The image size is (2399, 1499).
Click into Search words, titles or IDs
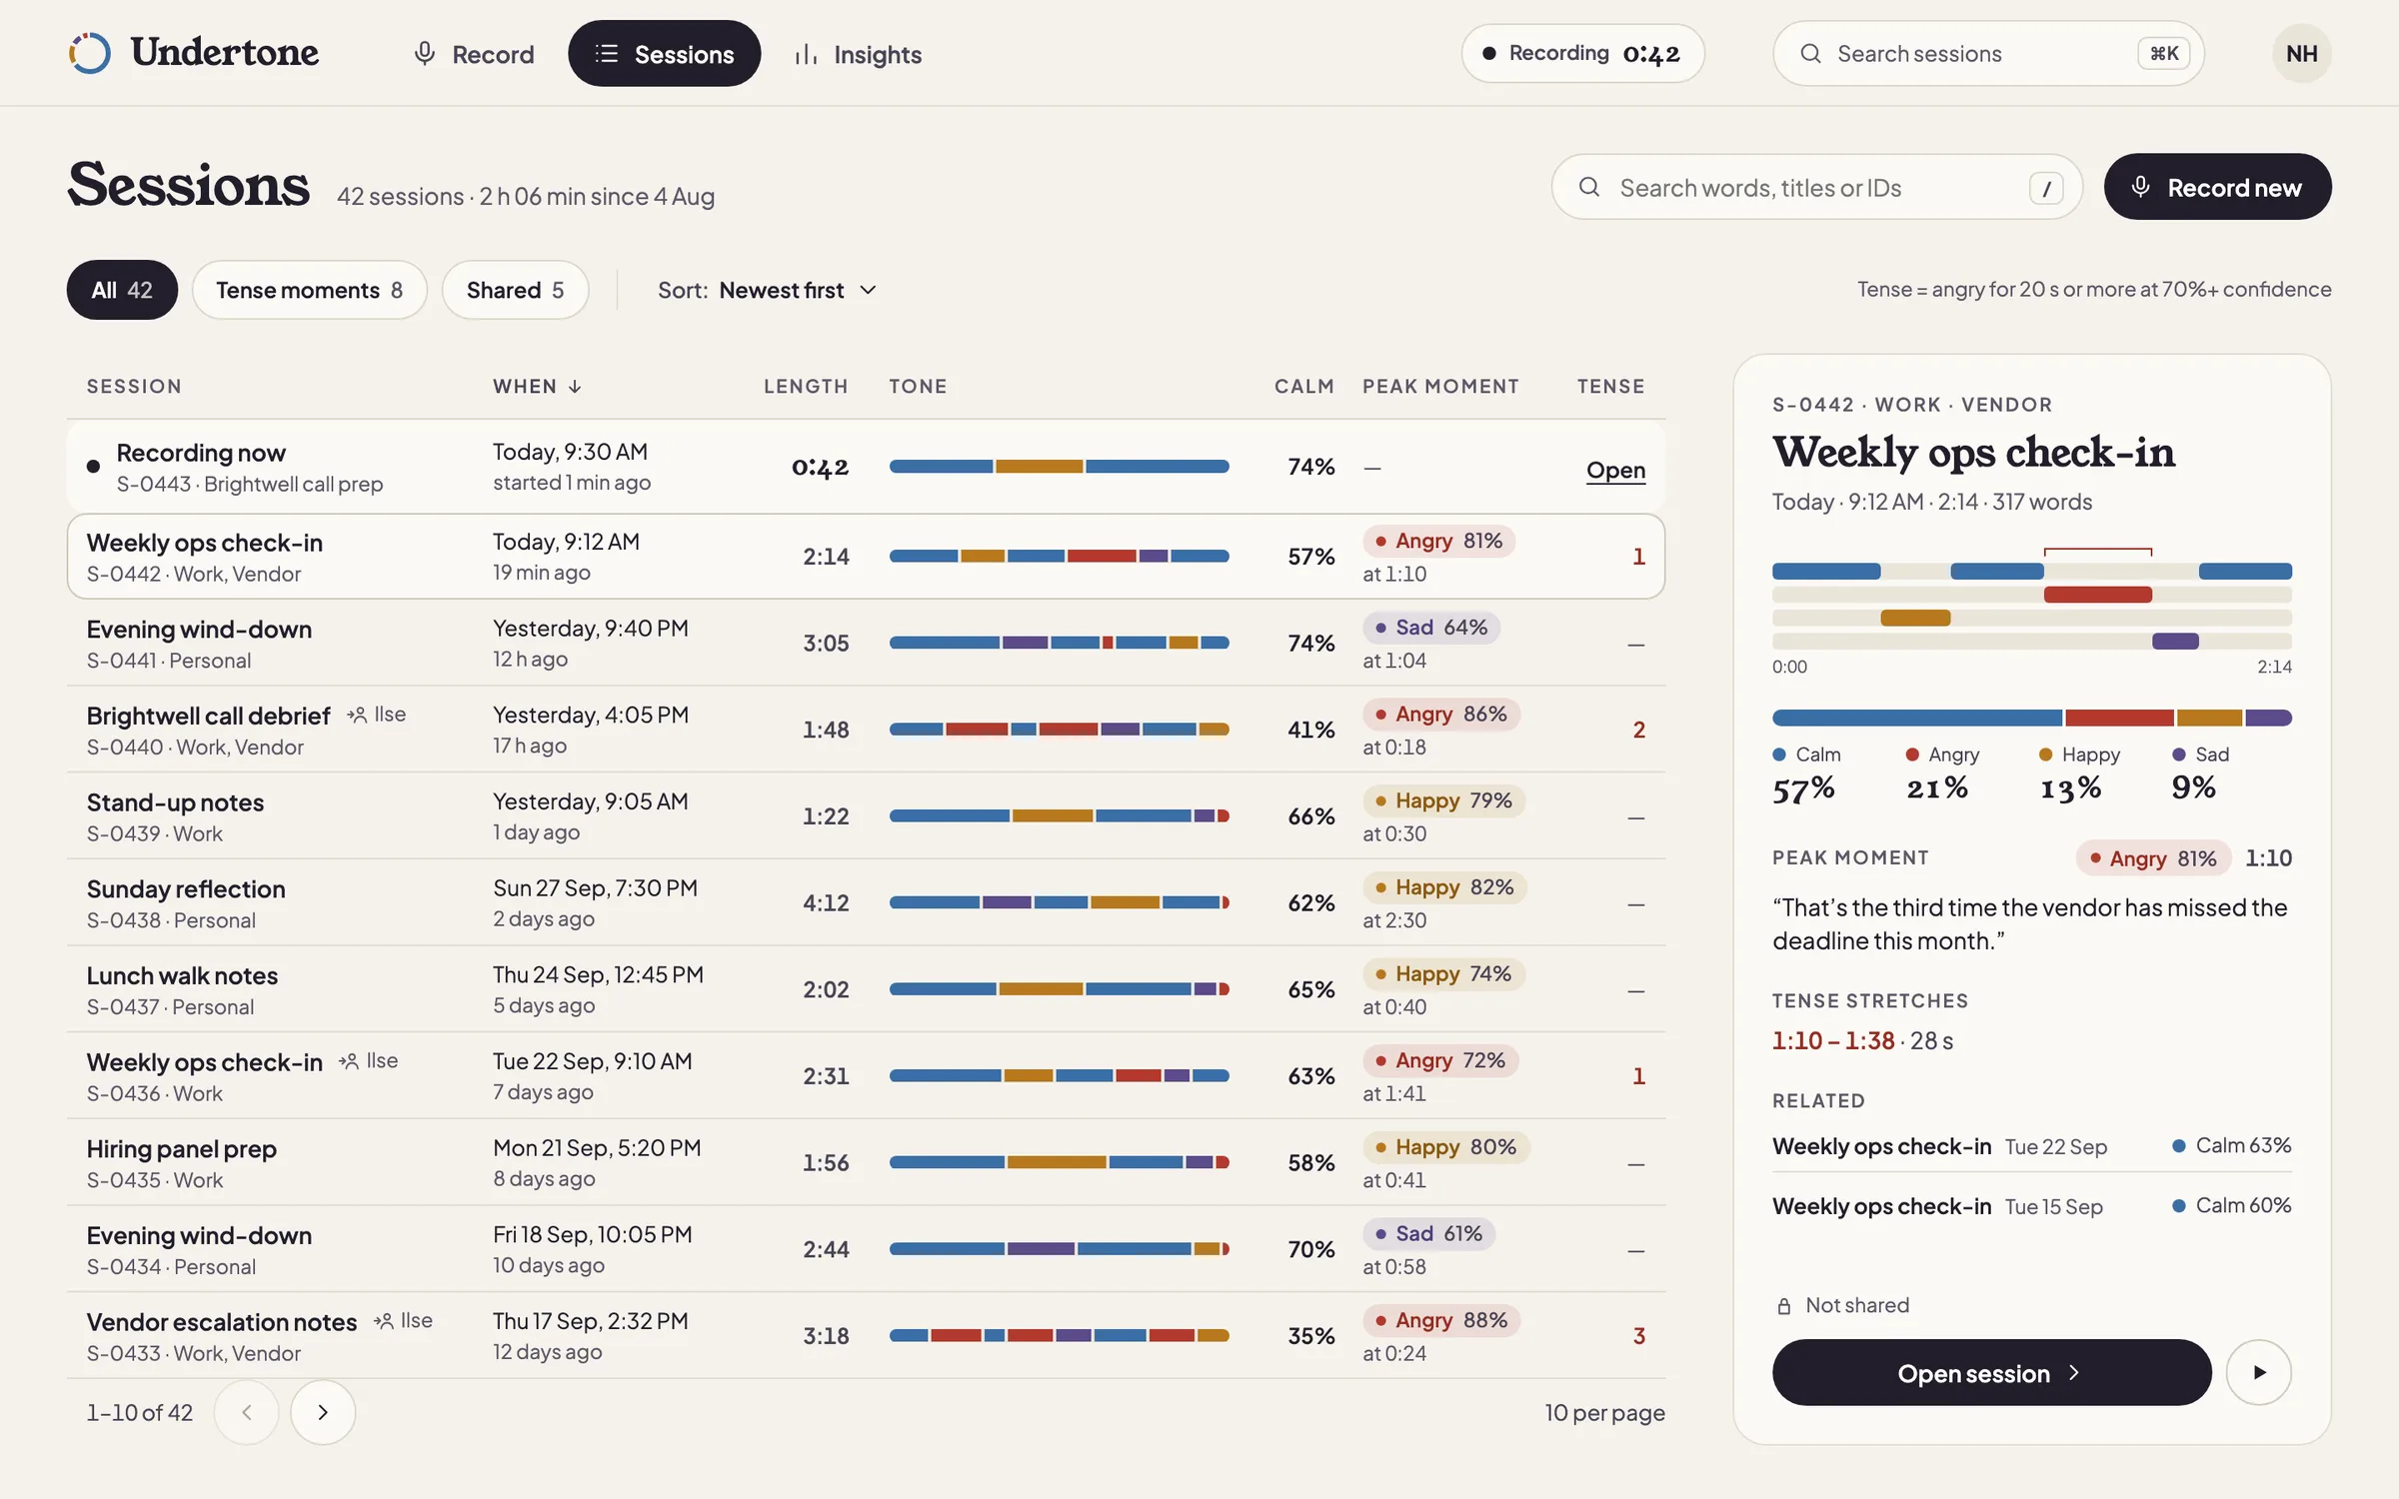point(1816,187)
